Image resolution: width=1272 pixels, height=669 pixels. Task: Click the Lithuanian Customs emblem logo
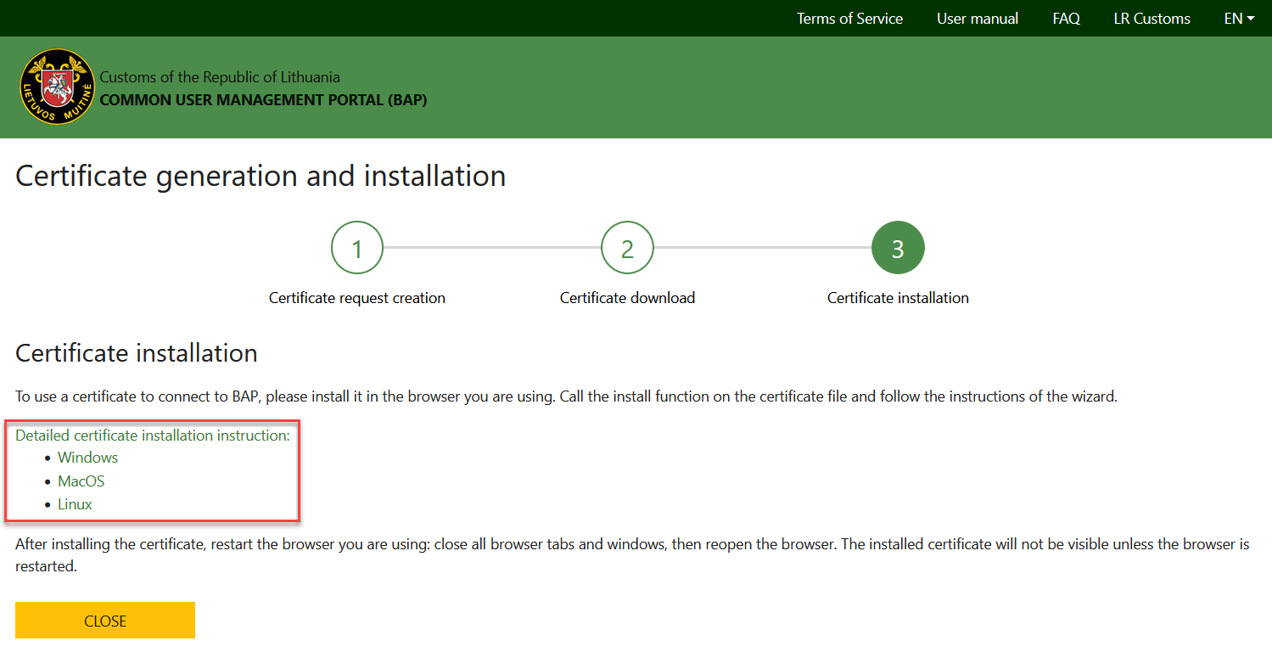[x=58, y=87]
